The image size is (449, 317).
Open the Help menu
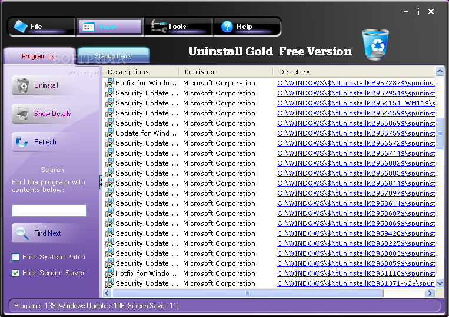coord(247,27)
